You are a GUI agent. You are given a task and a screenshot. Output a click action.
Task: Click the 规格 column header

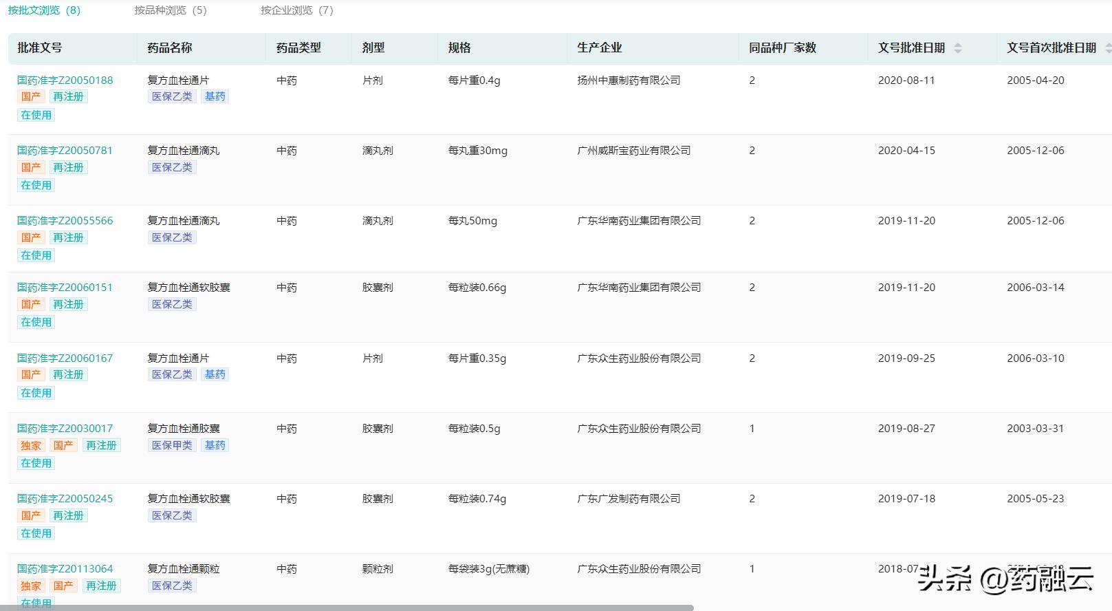[x=459, y=47]
